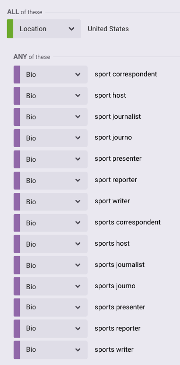
Task: Open Bio dropdown for sports presenter
Action: point(53,307)
